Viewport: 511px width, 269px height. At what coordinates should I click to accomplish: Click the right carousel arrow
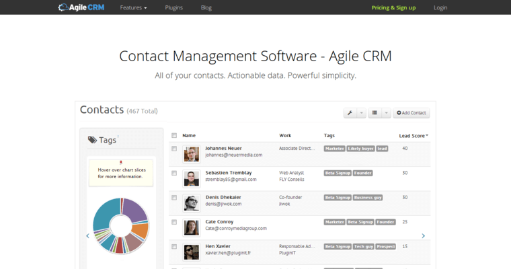coord(423,235)
